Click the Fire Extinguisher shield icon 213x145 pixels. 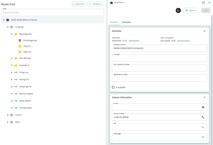pos(20,40)
